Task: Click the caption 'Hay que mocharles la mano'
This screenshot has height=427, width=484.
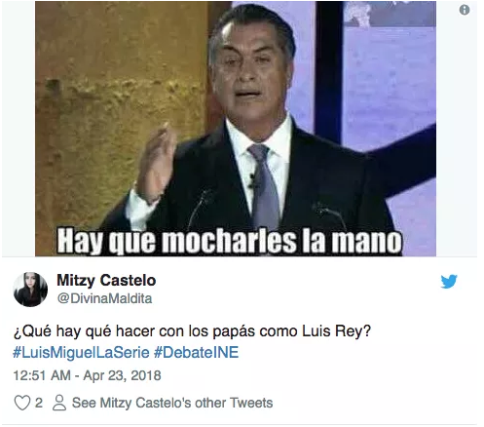Action: coord(229,242)
